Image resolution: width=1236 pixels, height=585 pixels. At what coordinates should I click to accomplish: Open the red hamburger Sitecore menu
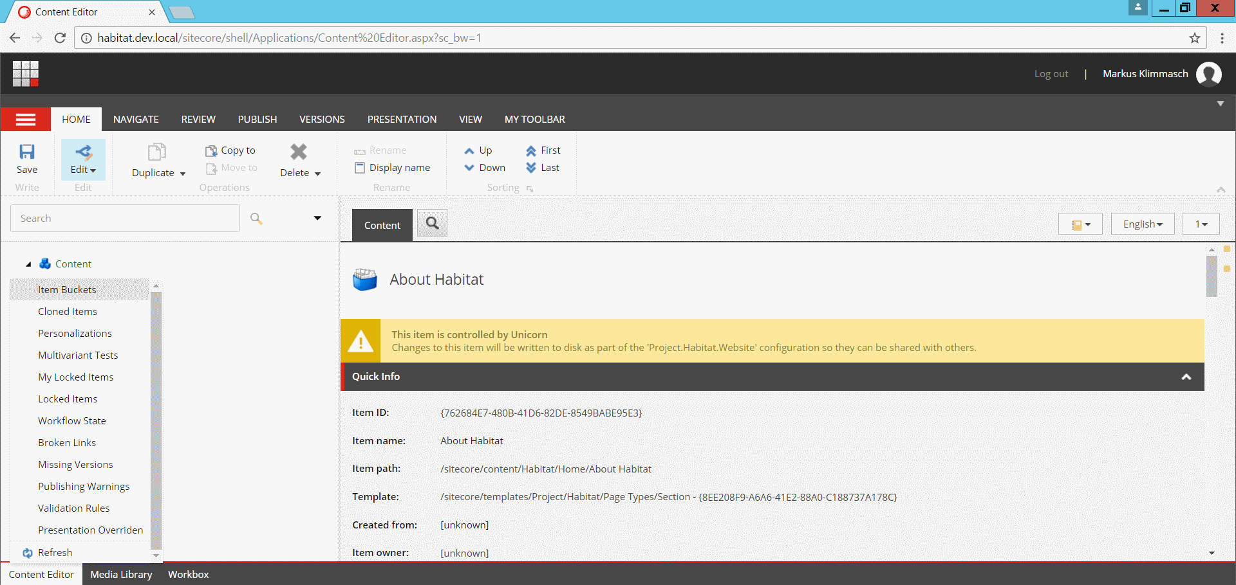coord(26,120)
